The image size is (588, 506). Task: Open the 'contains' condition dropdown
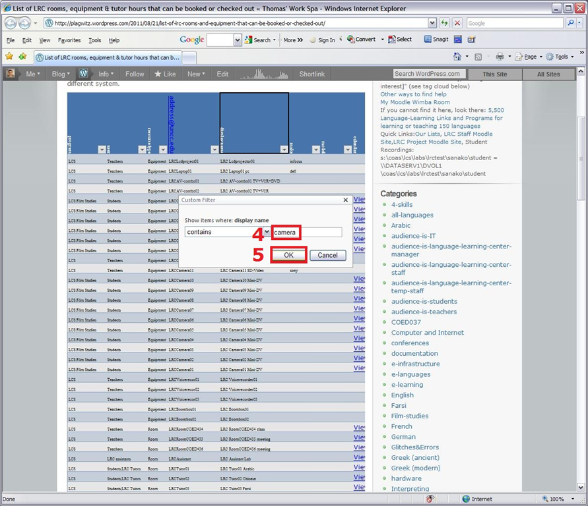tap(266, 232)
